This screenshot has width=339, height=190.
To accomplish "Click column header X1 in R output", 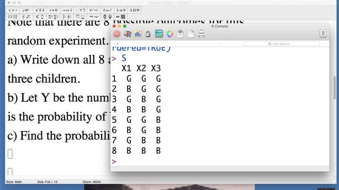I will (x=126, y=69).
